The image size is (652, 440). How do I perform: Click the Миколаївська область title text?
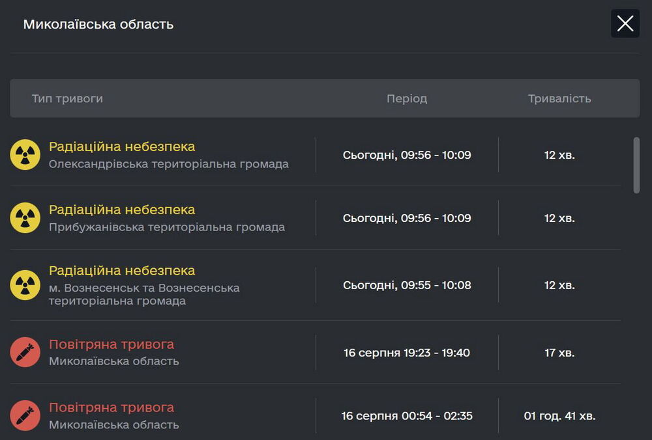(x=98, y=23)
